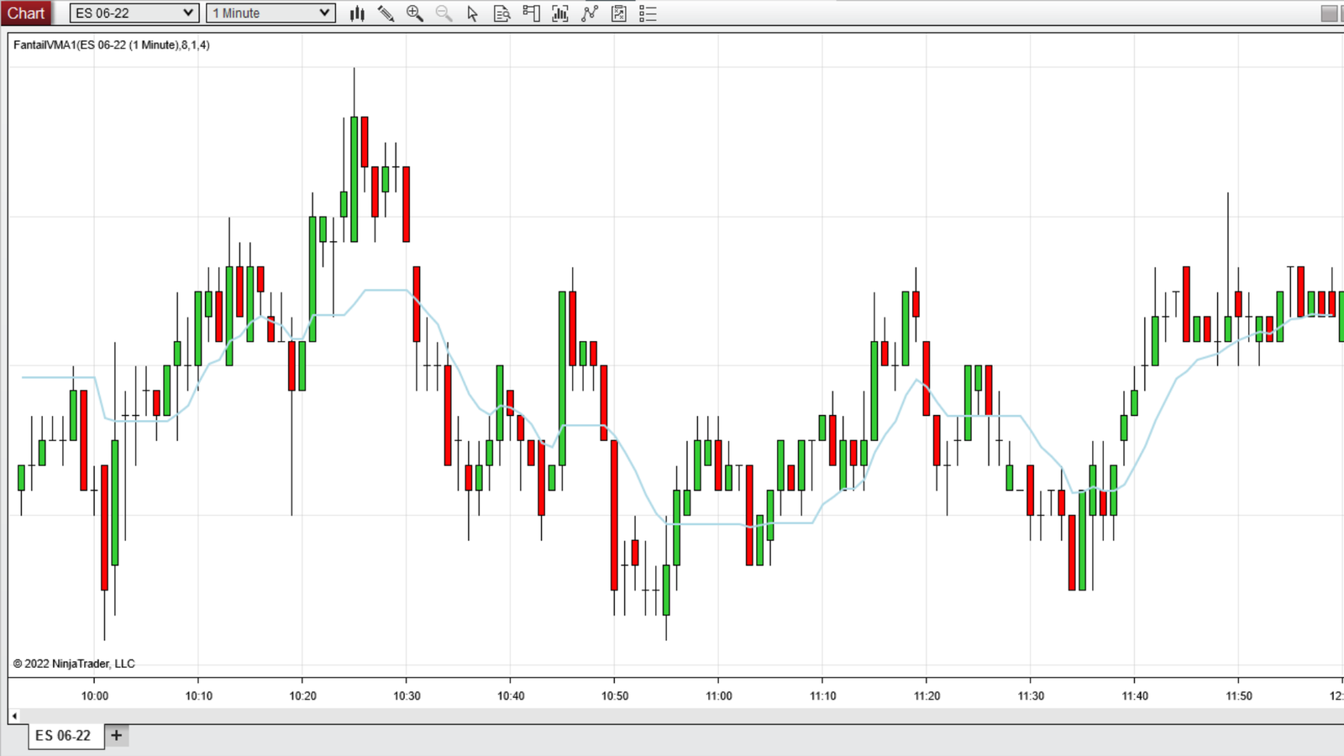Click the Zoom In magnifier icon
Screen dimensions: 1344x756
pos(414,13)
